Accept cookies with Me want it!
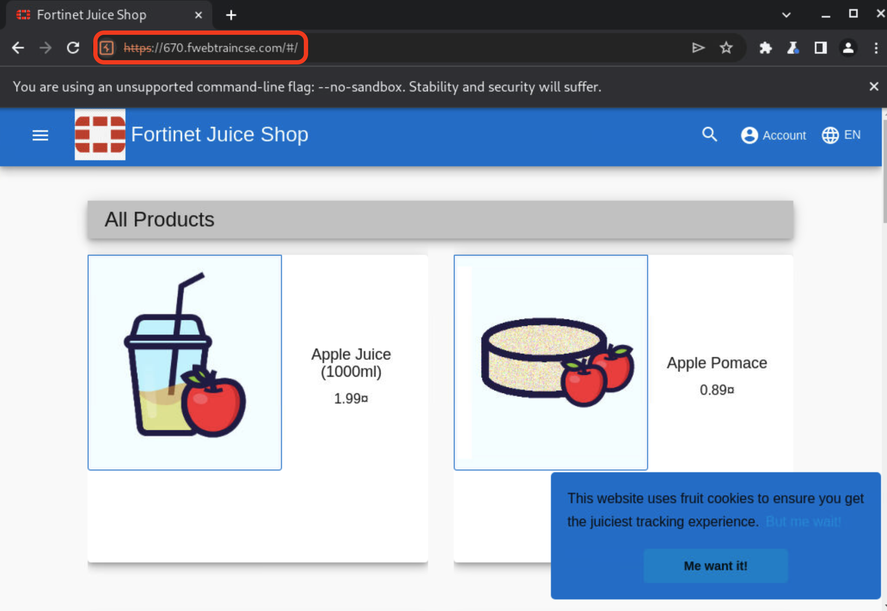 (x=716, y=565)
